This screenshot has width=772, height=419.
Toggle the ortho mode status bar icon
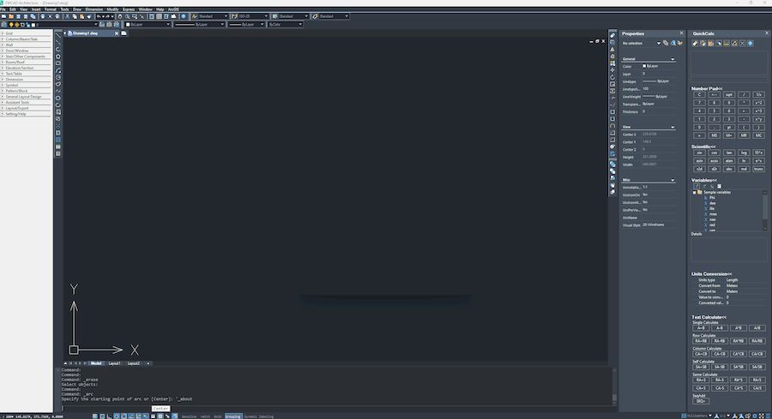click(x=109, y=416)
